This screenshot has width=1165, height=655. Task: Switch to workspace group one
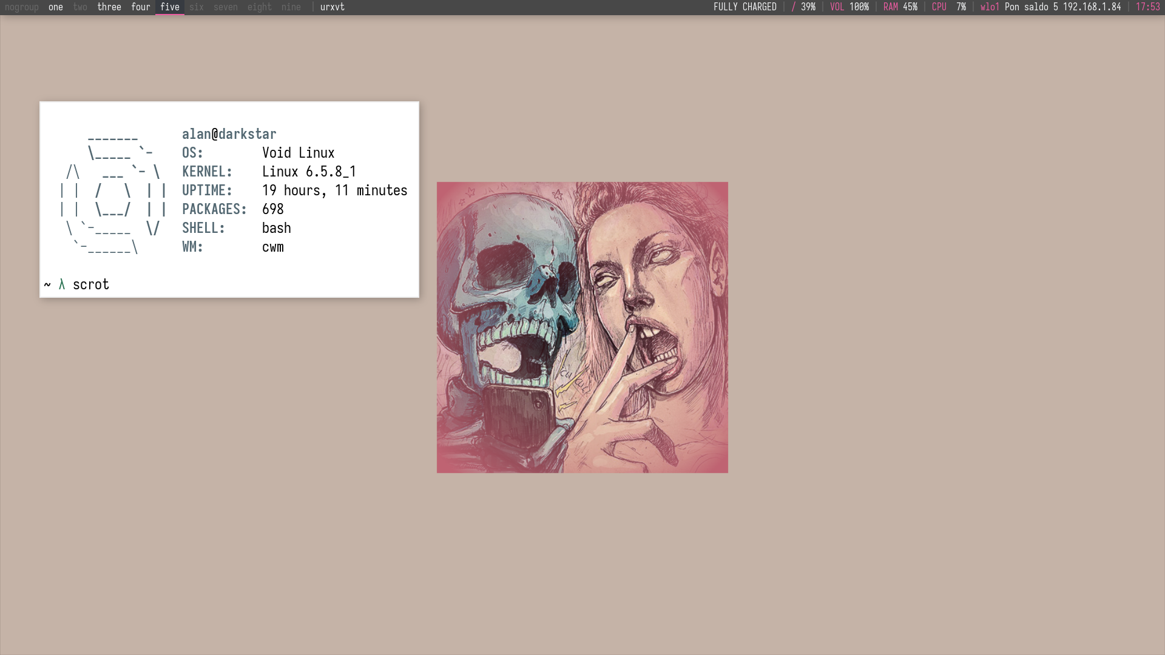(x=56, y=7)
